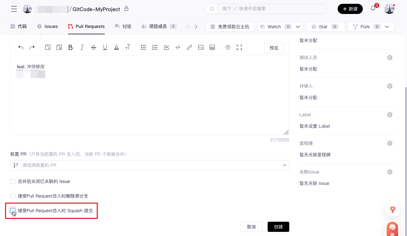Toggle strikethrough text formatting
407x236 pixels.
(94, 48)
